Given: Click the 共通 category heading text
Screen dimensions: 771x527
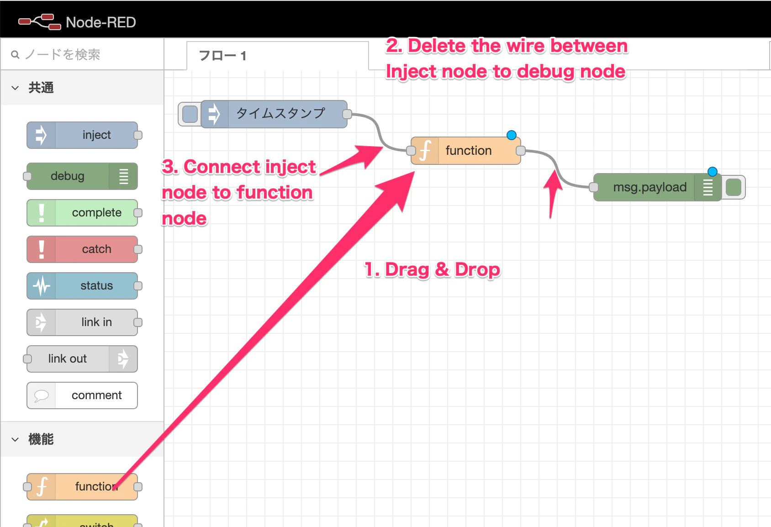Looking at the screenshot, I should 41,88.
